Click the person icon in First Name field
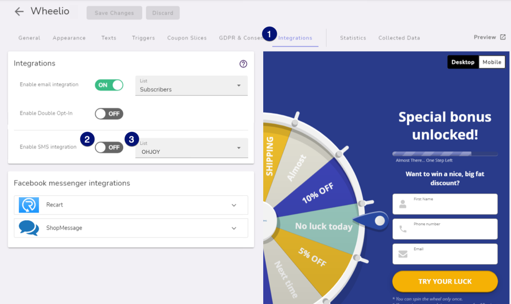 coord(403,204)
